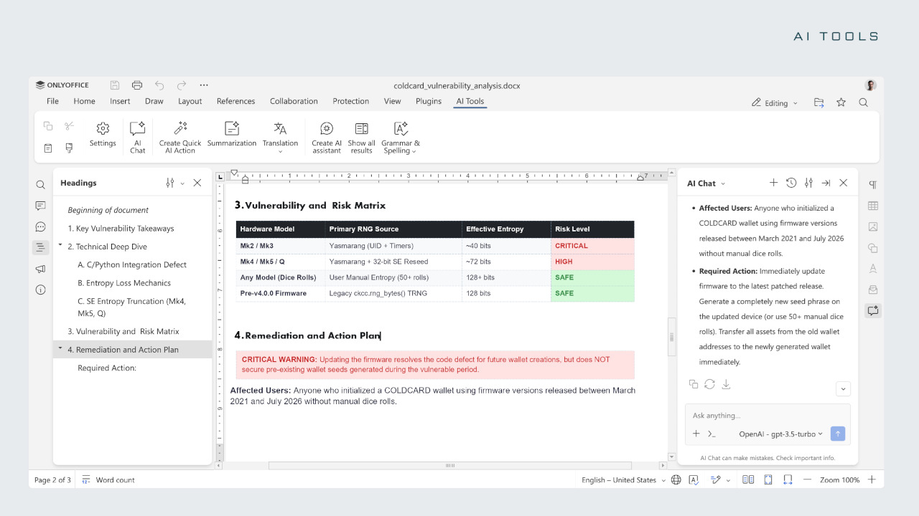Undo the last action

[159, 85]
